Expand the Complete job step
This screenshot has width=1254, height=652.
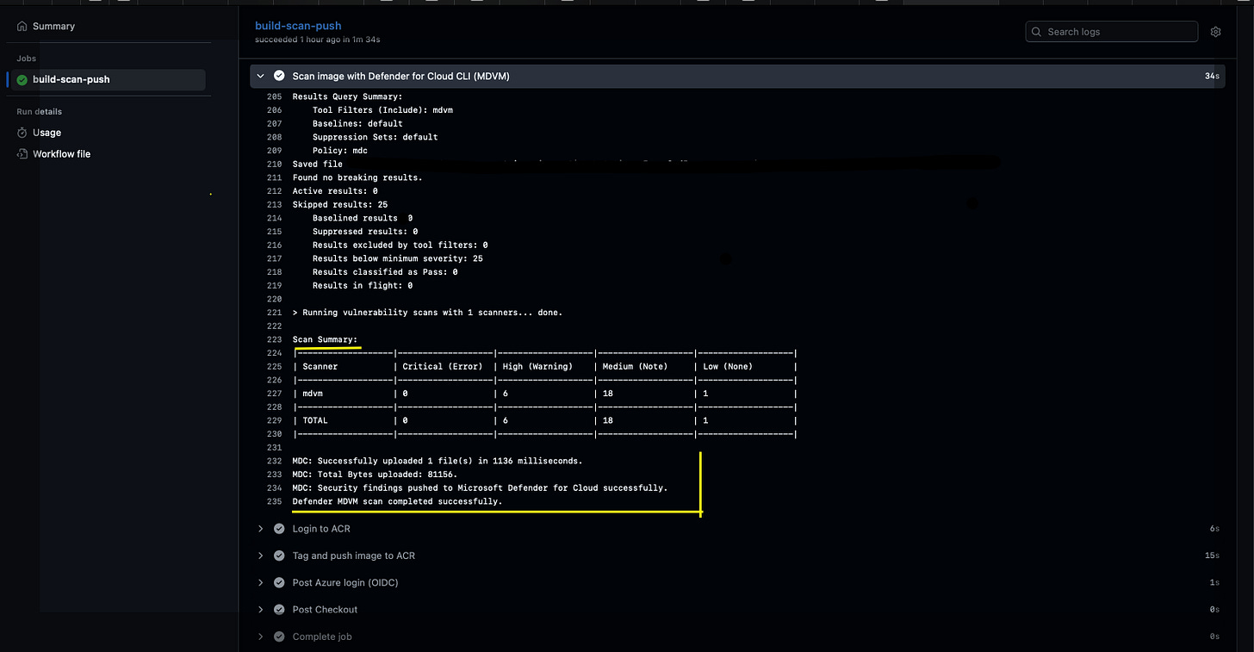(260, 636)
